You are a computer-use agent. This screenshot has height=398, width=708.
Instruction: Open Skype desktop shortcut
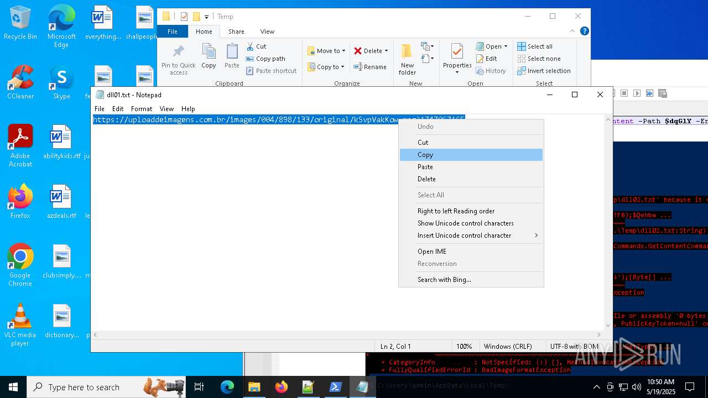(61, 82)
